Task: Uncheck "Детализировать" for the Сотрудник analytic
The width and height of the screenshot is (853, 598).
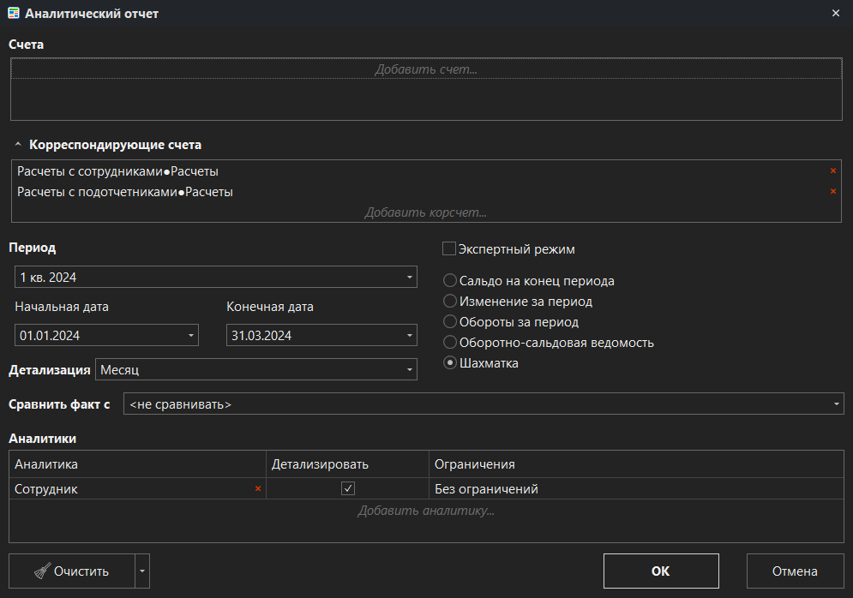Action: coord(348,488)
